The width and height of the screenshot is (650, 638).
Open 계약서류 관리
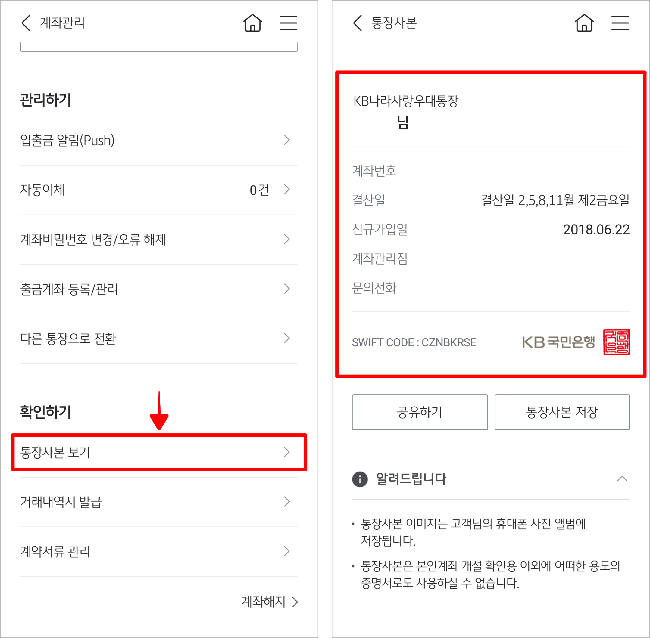pos(159,551)
